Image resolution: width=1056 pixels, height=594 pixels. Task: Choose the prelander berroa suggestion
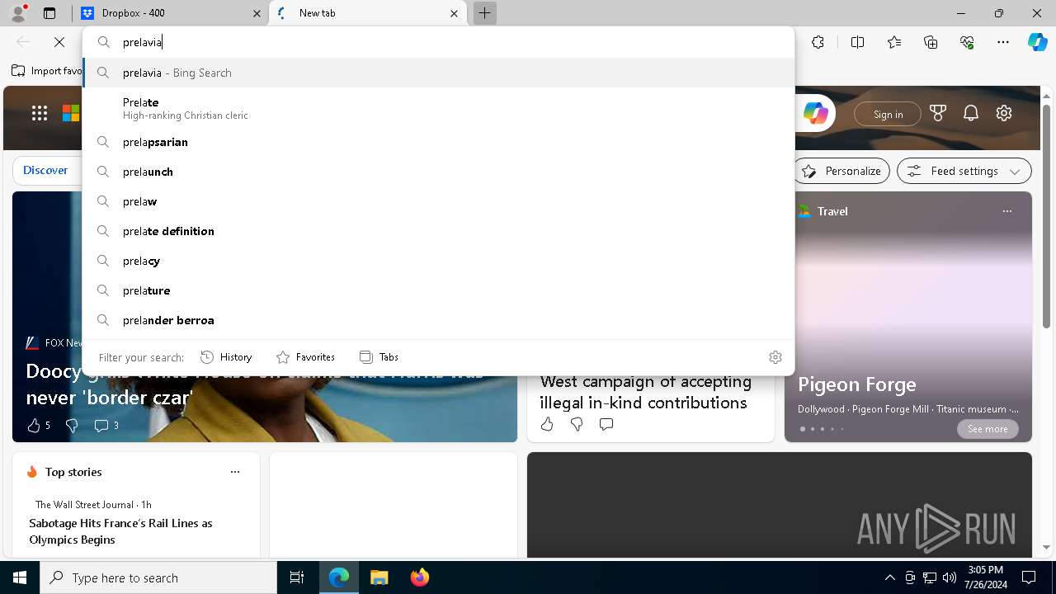(438, 320)
